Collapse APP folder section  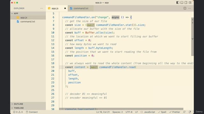click(28, 13)
